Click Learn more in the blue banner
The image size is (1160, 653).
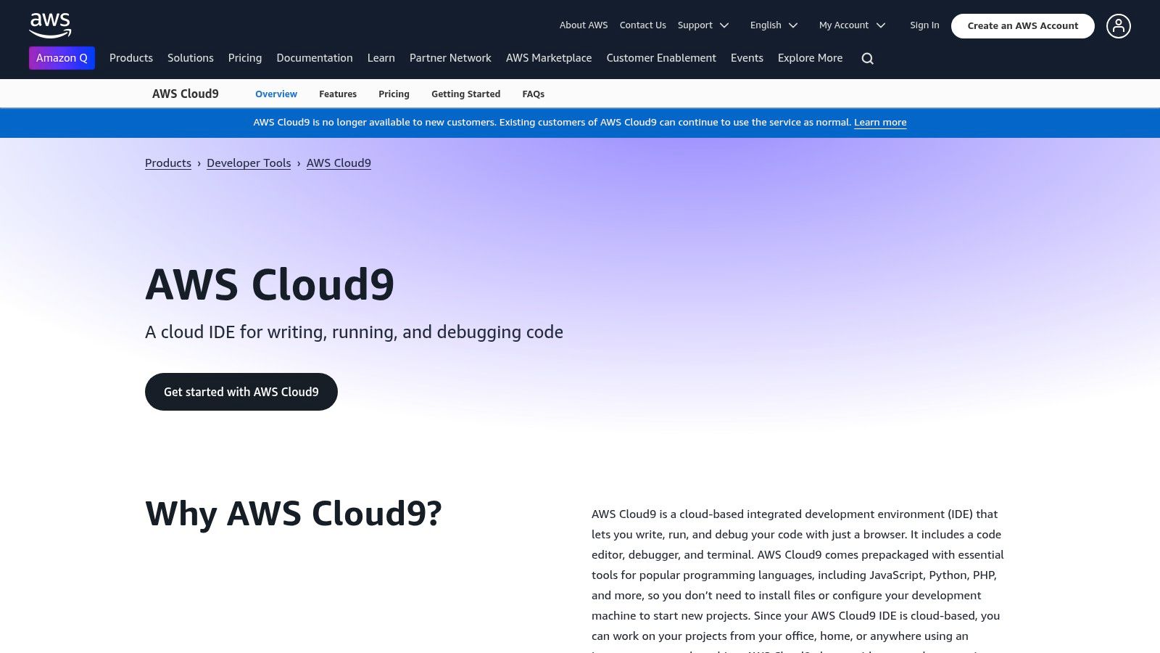pyautogui.click(x=880, y=123)
